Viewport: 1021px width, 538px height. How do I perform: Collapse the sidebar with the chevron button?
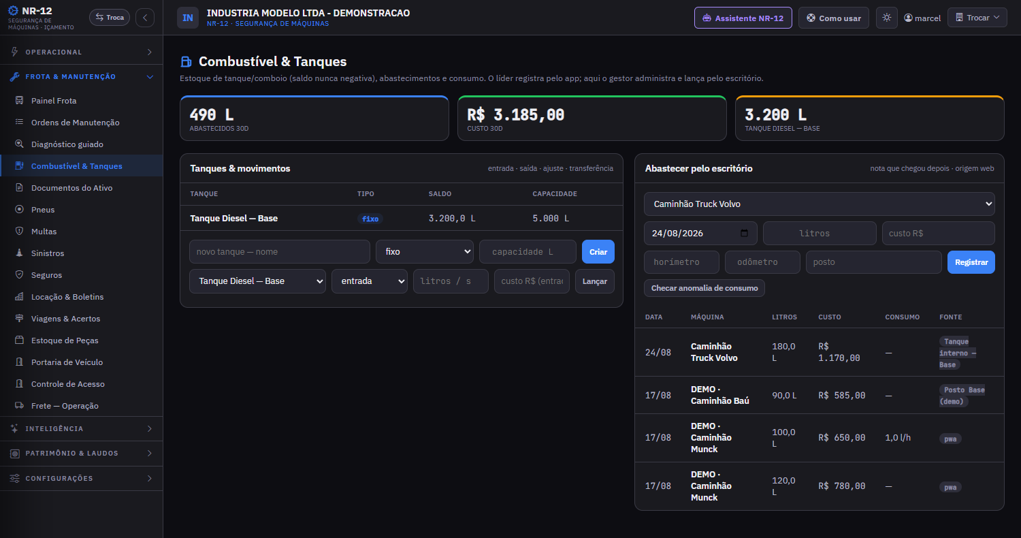[x=144, y=18]
